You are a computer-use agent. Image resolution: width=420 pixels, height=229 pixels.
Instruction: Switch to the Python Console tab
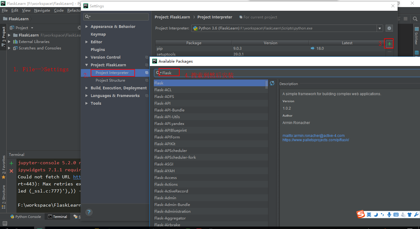tap(26, 217)
